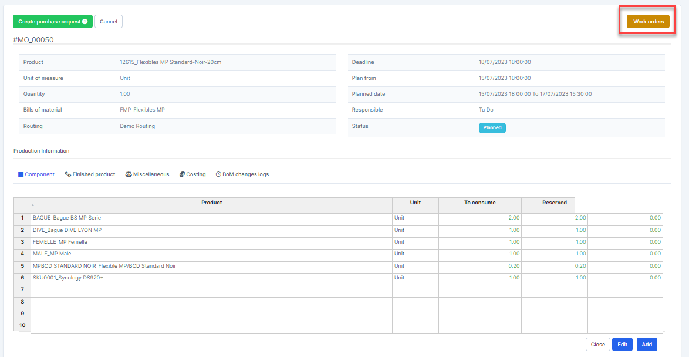
Task: Click the empty product cell in row 7
Action: coord(211,290)
